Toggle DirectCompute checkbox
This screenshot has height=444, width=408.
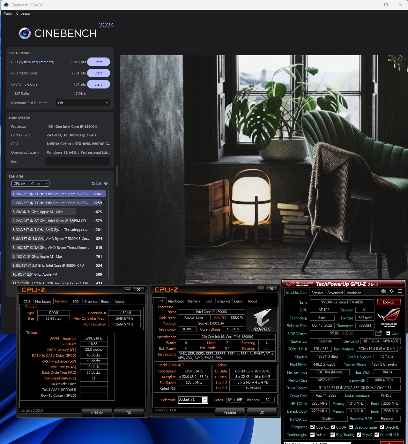point(351,427)
